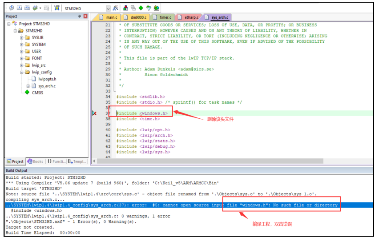
Task: Open Manage Project Items icon
Action: (126, 8)
